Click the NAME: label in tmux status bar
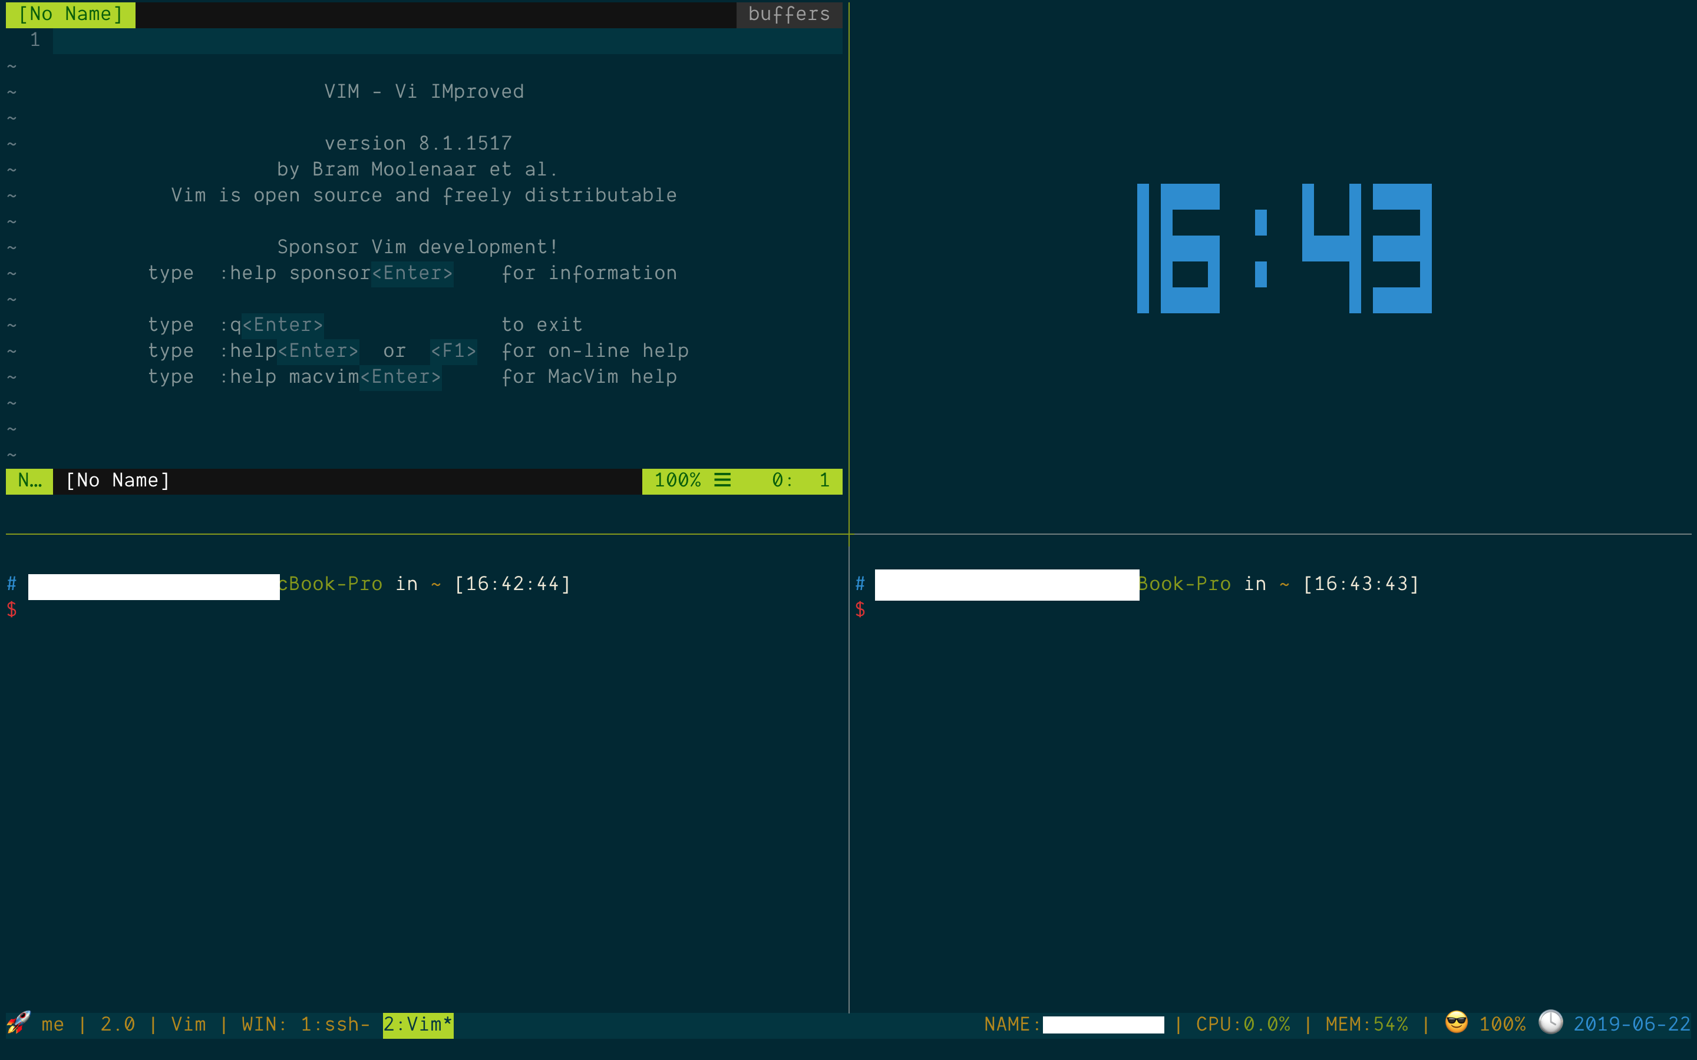The height and width of the screenshot is (1060, 1697). [1012, 1025]
